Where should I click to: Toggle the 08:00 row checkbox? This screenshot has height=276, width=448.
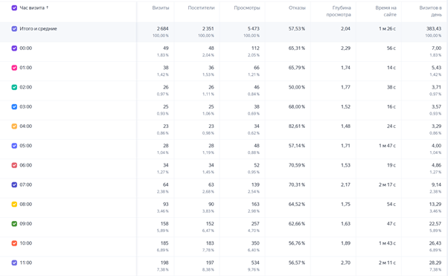tap(14, 205)
